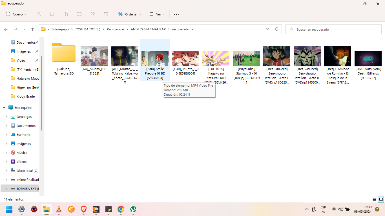Screen dimensions: 385x216
Task: Open Brave browser from taskbar
Action: click(x=84, y=209)
